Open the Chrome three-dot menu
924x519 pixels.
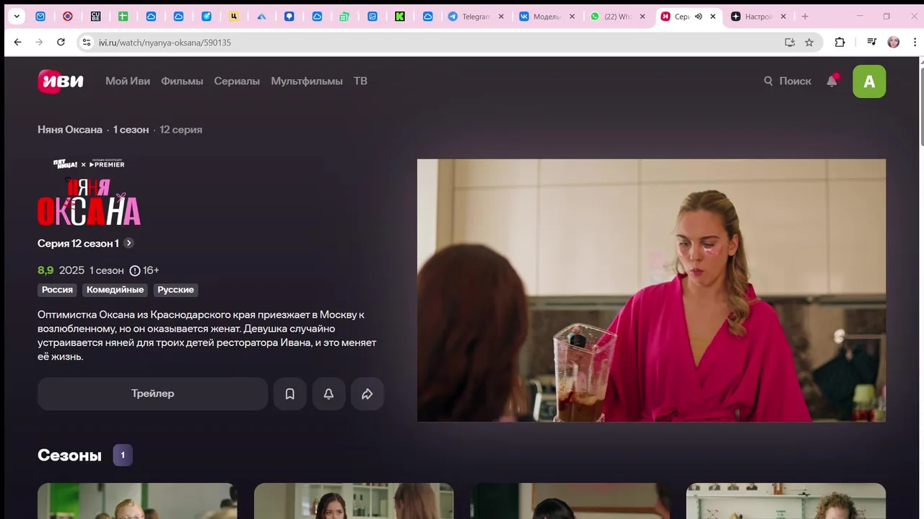pyautogui.click(x=915, y=43)
